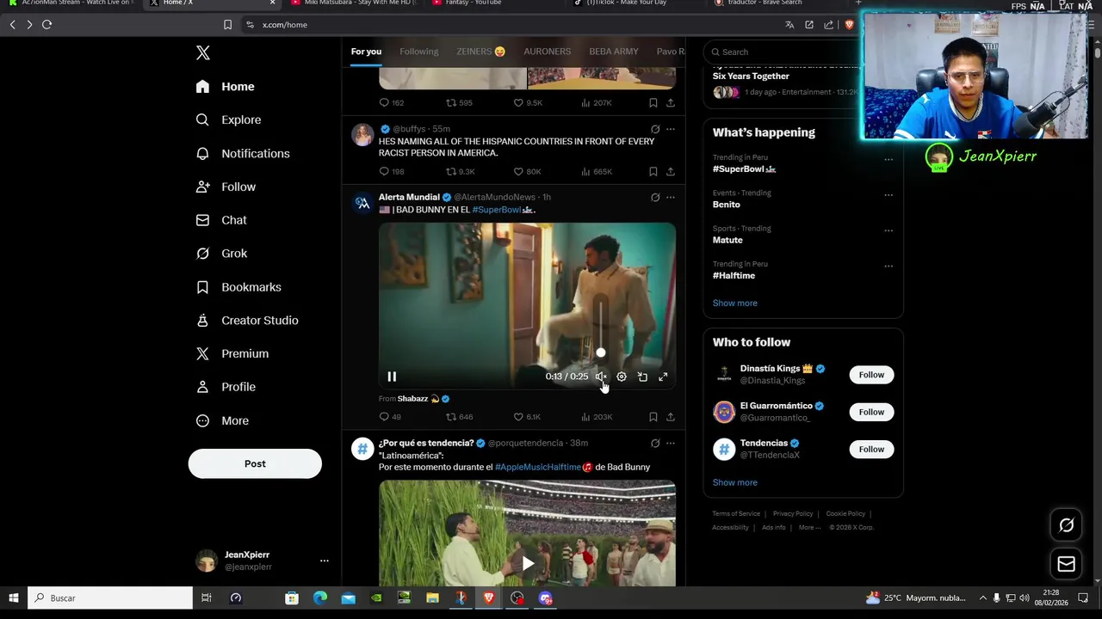Switch to the BEBA ARMY tab
The image size is (1102, 619).
(x=614, y=52)
